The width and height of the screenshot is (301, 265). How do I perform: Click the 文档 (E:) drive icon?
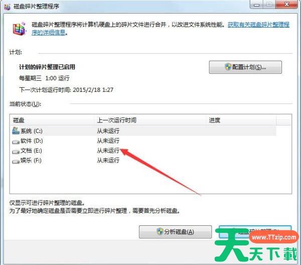coord(16,152)
